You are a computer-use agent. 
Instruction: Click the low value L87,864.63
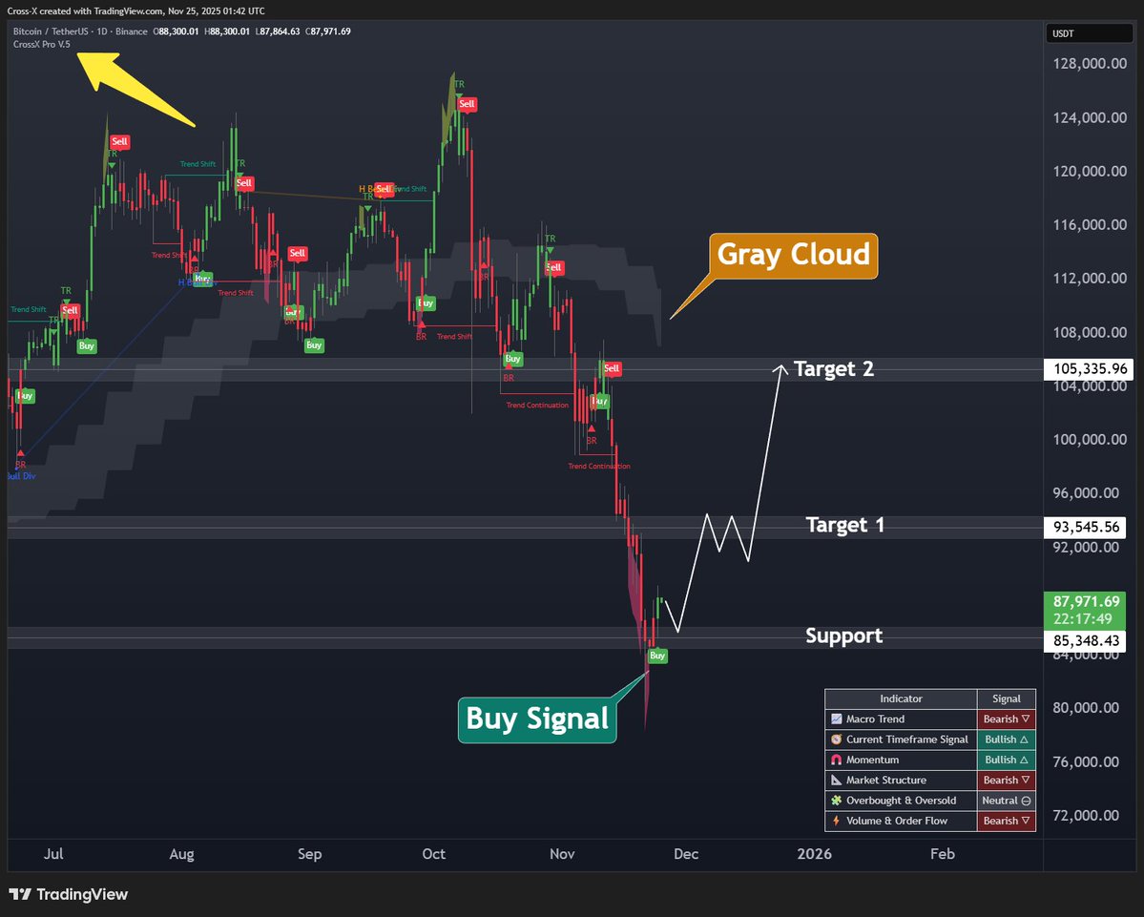(x=278, y=31)
